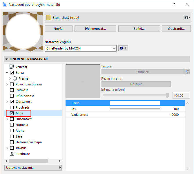The width and height of the screenshot is (194, 174).
Task: Select the Fresnel tree item label
Action: coord(24,78)
